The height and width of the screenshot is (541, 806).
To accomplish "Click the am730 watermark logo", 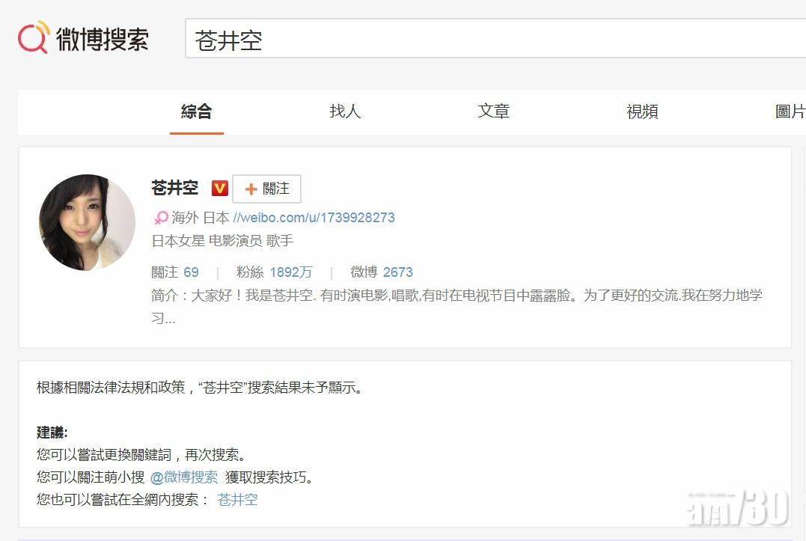I will [x=737, y=510].
